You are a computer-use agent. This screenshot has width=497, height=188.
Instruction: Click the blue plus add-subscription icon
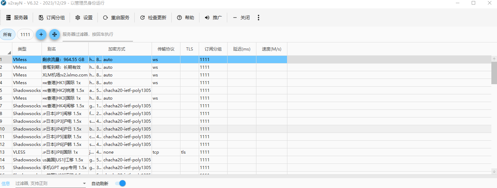pos(41,34)
